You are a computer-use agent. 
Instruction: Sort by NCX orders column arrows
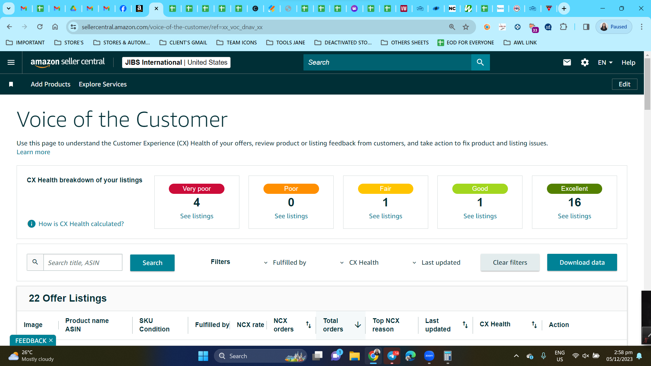click(x=309, y=325)
